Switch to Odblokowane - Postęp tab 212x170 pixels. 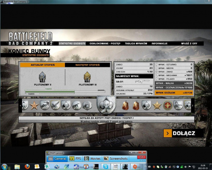(x=105, y=43)
